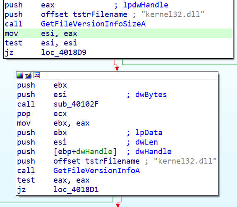
Task: Click the edit node pencil icon
Action: click(28, 75)
